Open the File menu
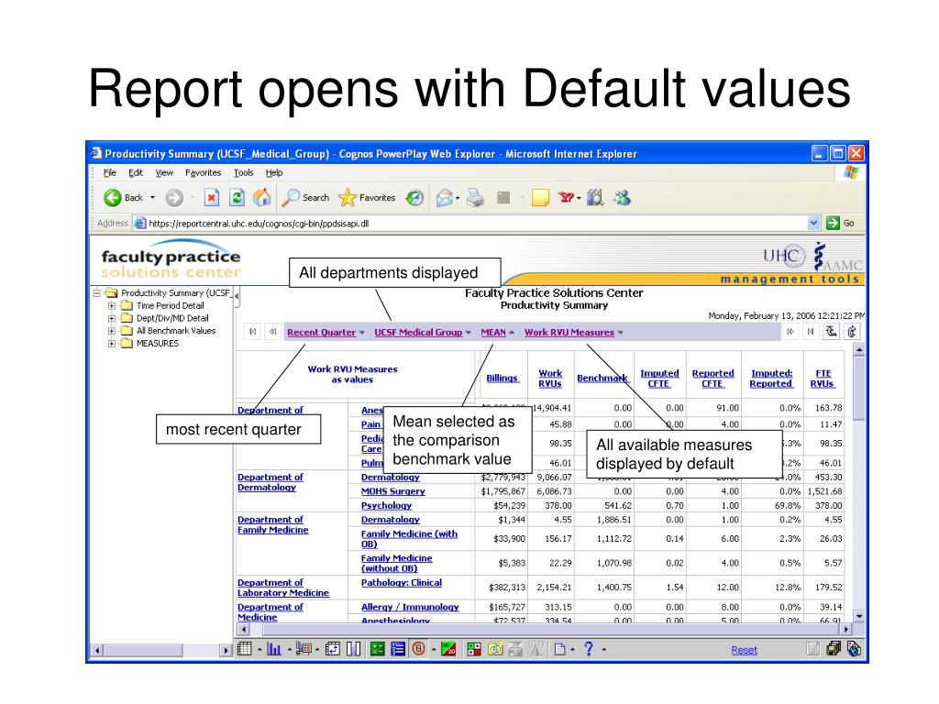939x704 pixels. [x=110, y=173]
